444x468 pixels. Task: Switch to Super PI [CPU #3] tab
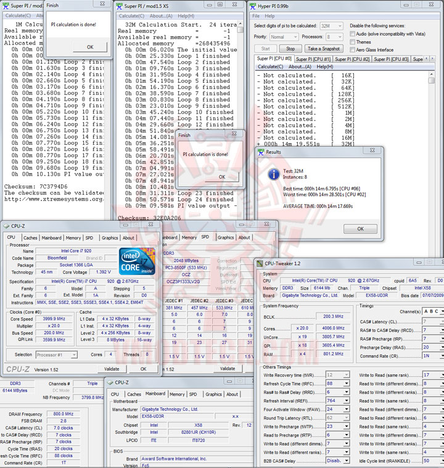(x=391, y=59)
